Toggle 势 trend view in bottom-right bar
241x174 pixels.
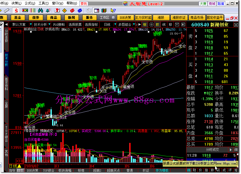point(212,170)
